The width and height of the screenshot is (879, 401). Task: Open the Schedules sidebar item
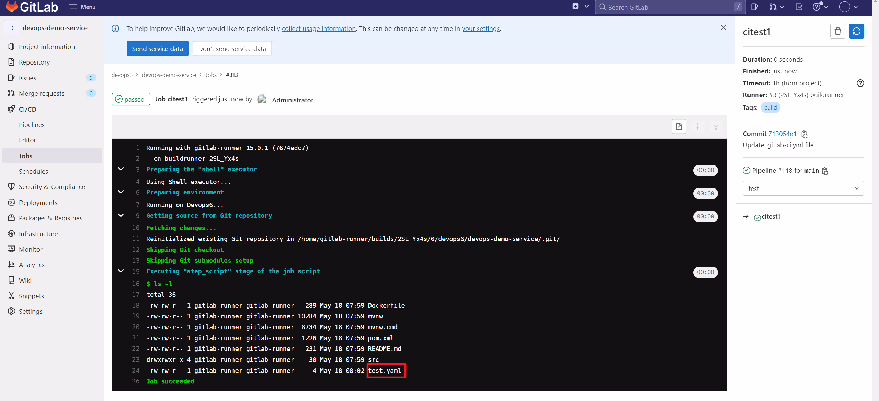pyautogui.click(x=33, y=171)
